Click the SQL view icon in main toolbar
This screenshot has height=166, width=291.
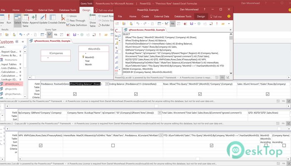(x=55, y=34)
